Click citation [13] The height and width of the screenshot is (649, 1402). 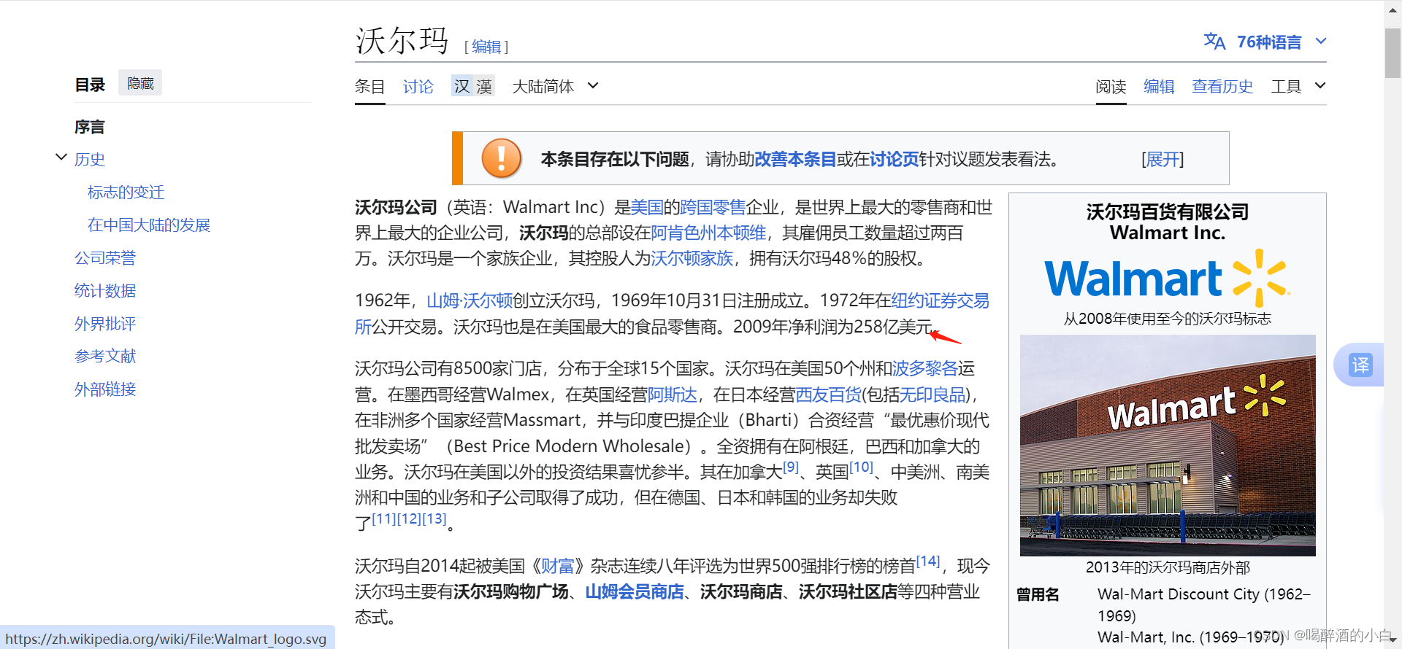pyautogui.click(x=434, y=518)
